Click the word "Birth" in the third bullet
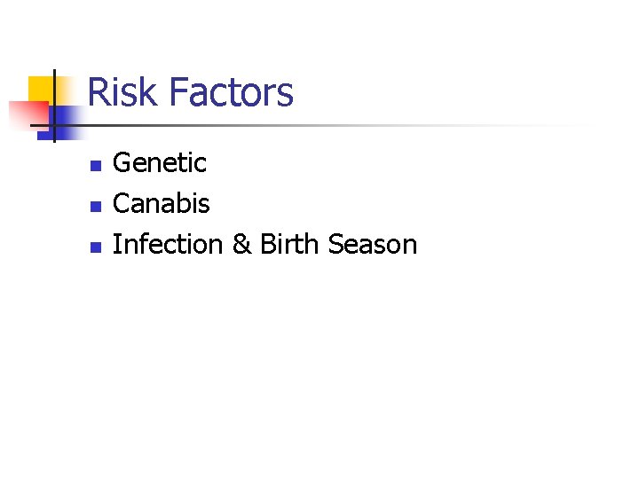Viewport: 639px width, 479px height. pyautogui.click(x=289, y=244)
